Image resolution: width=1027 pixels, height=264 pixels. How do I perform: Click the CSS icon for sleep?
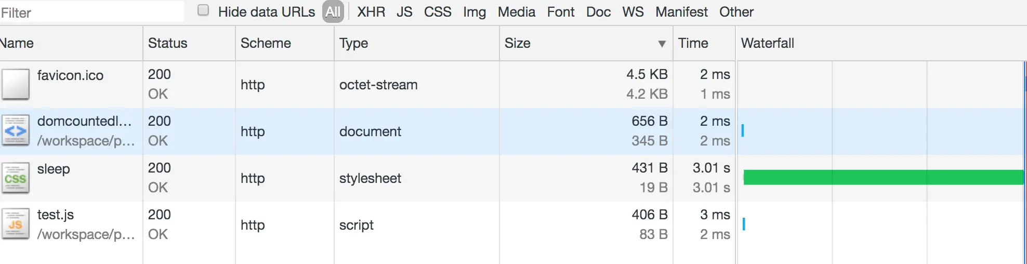point(16,178)
